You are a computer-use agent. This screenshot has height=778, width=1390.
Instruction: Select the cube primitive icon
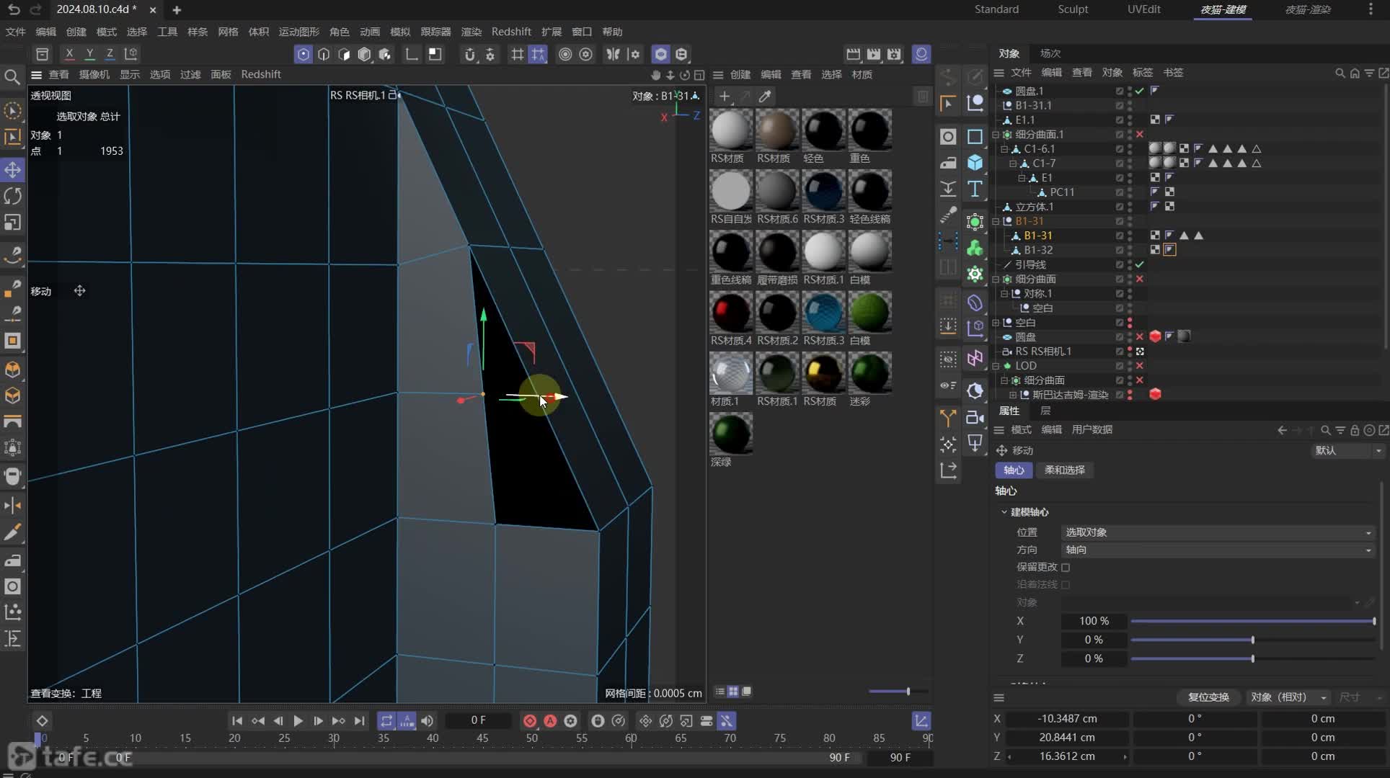coord(975,163)
